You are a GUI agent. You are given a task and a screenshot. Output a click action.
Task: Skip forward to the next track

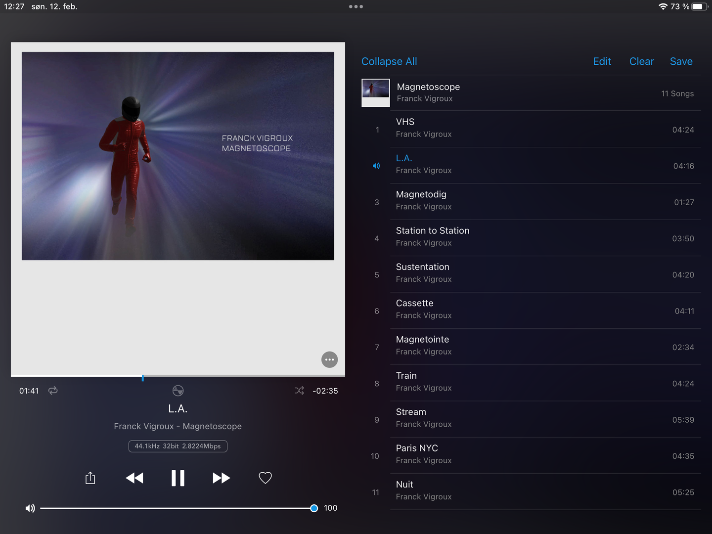[221, 478]
